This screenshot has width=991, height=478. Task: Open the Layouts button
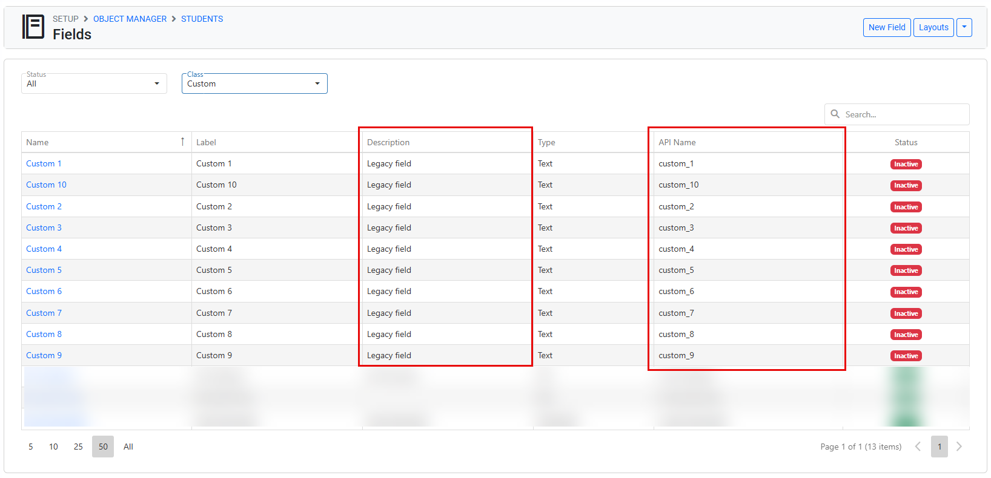click(x=933, y=27)
